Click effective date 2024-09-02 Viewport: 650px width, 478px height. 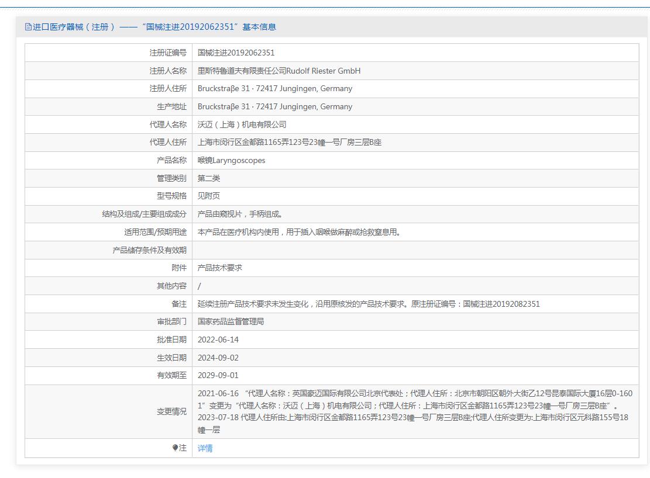pos(218,358)
